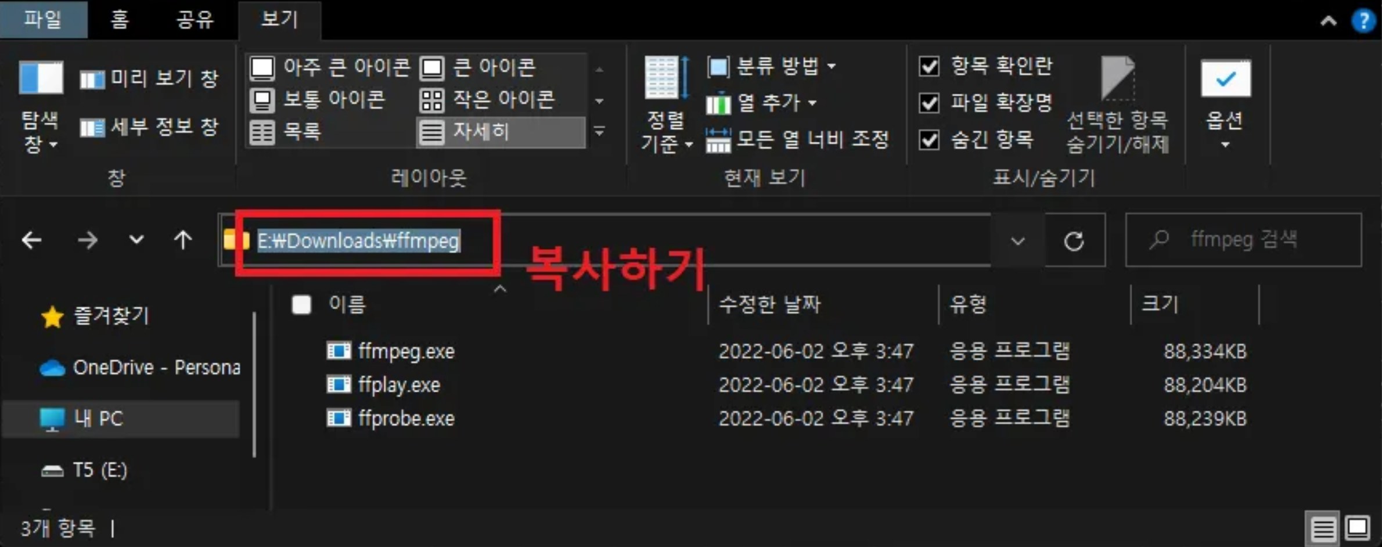Move the layout gallery up one row
Viewport: 1382px width, 547px height.
point(599,69)
